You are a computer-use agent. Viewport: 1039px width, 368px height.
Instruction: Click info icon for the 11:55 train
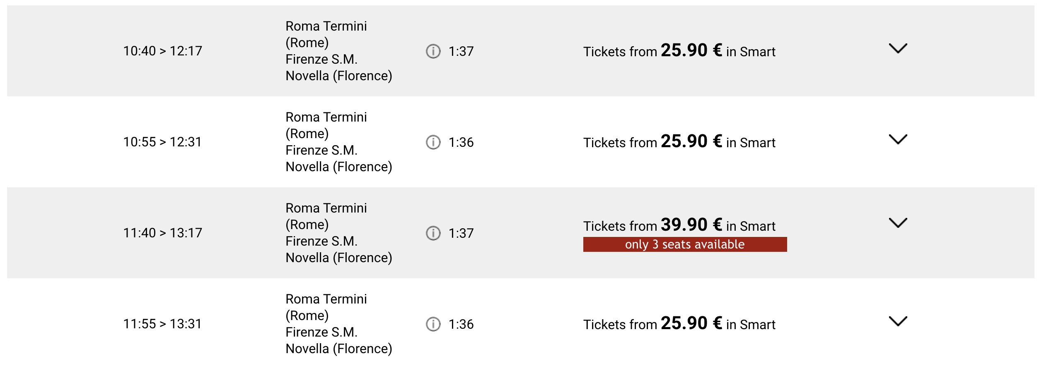pos(433,324)
